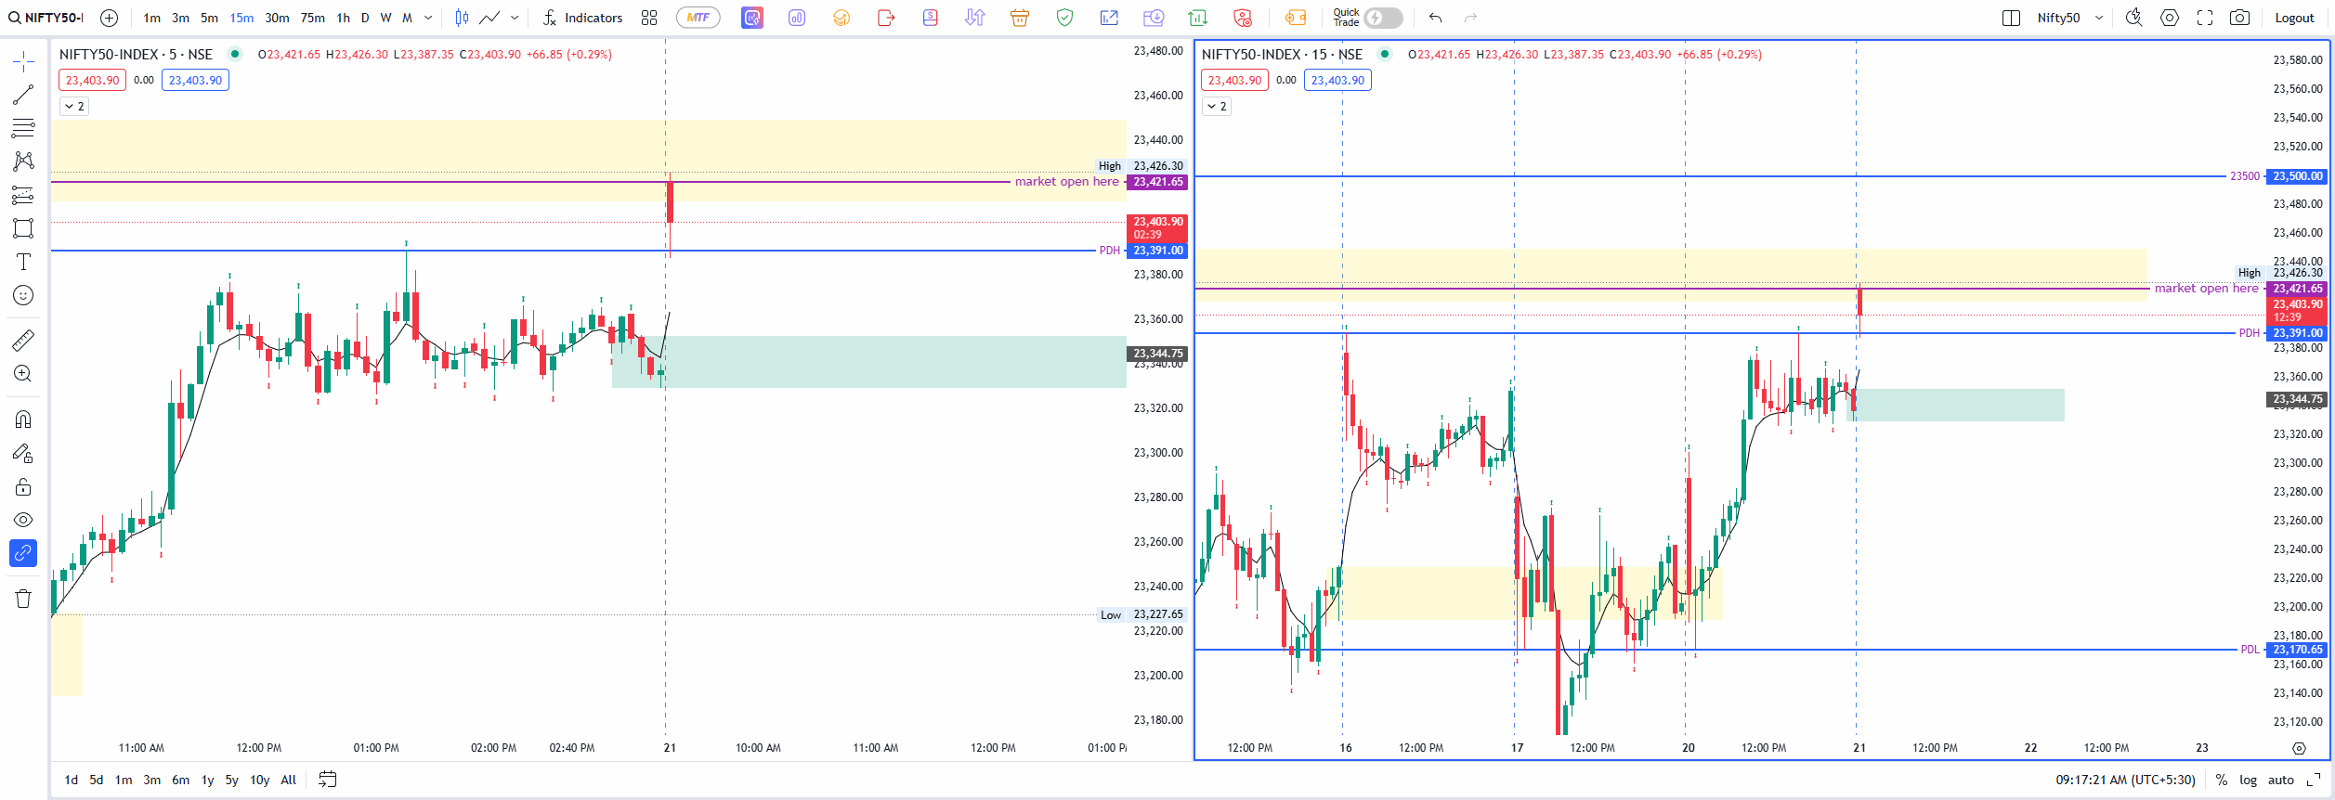Open the NIFTY50 symbol search
Image resolution: width=2335 pixels, height=800 pixels.
click(x=46, y=18)
